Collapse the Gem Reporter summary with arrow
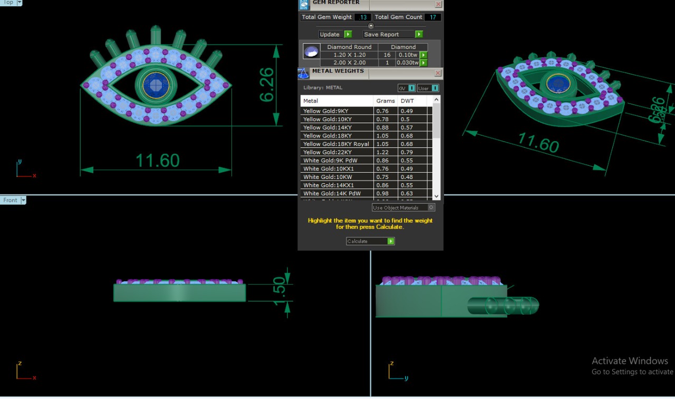 371,26
